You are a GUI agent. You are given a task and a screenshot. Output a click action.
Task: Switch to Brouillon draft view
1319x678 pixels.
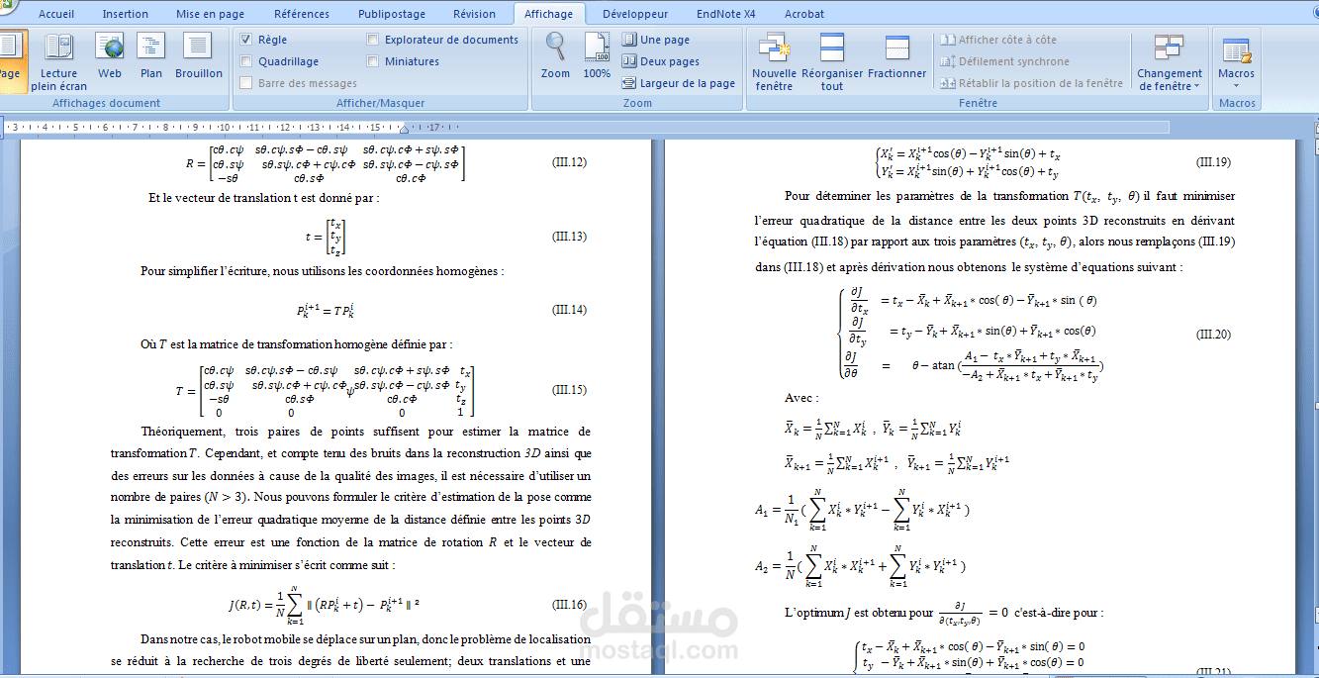(199, 56)
